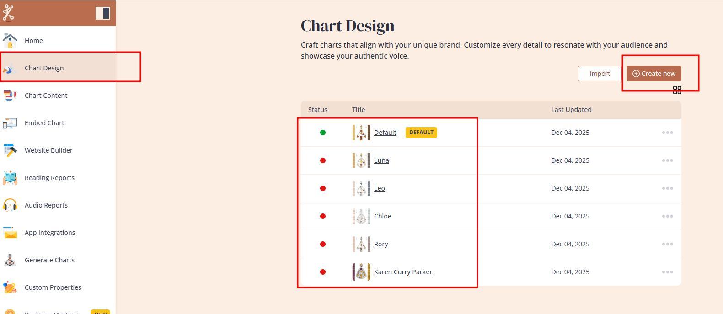Click the red status dot for Rory

(x=323, y=244)
